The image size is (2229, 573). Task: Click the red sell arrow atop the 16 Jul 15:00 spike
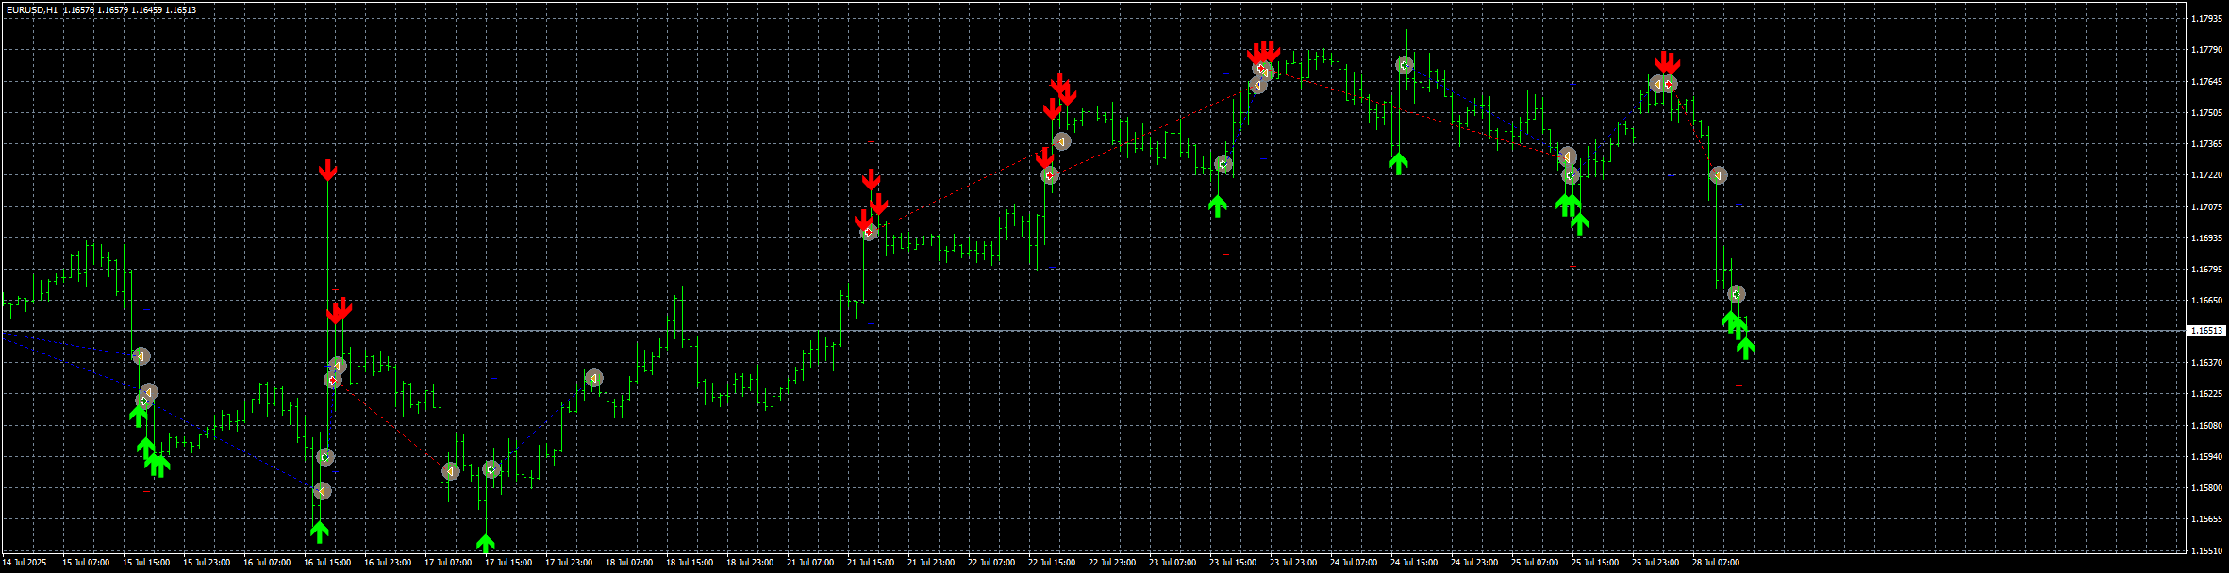(327, 170)
